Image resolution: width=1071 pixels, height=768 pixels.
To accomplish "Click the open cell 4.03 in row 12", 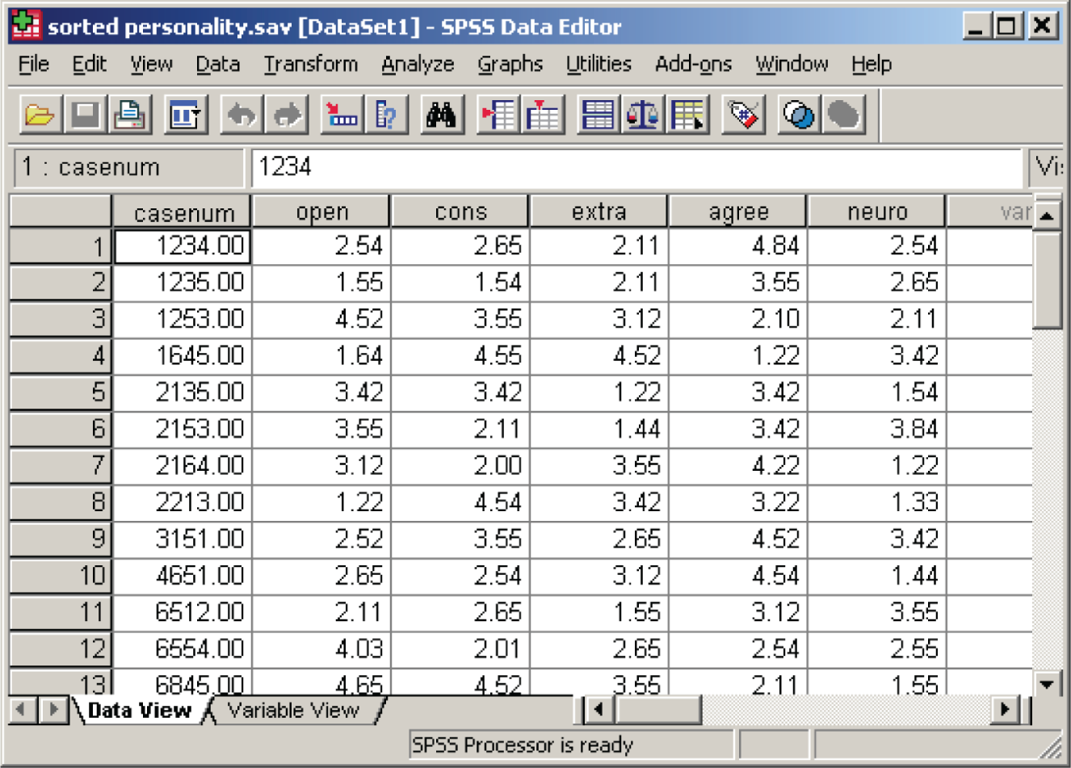I will (321, 649).
